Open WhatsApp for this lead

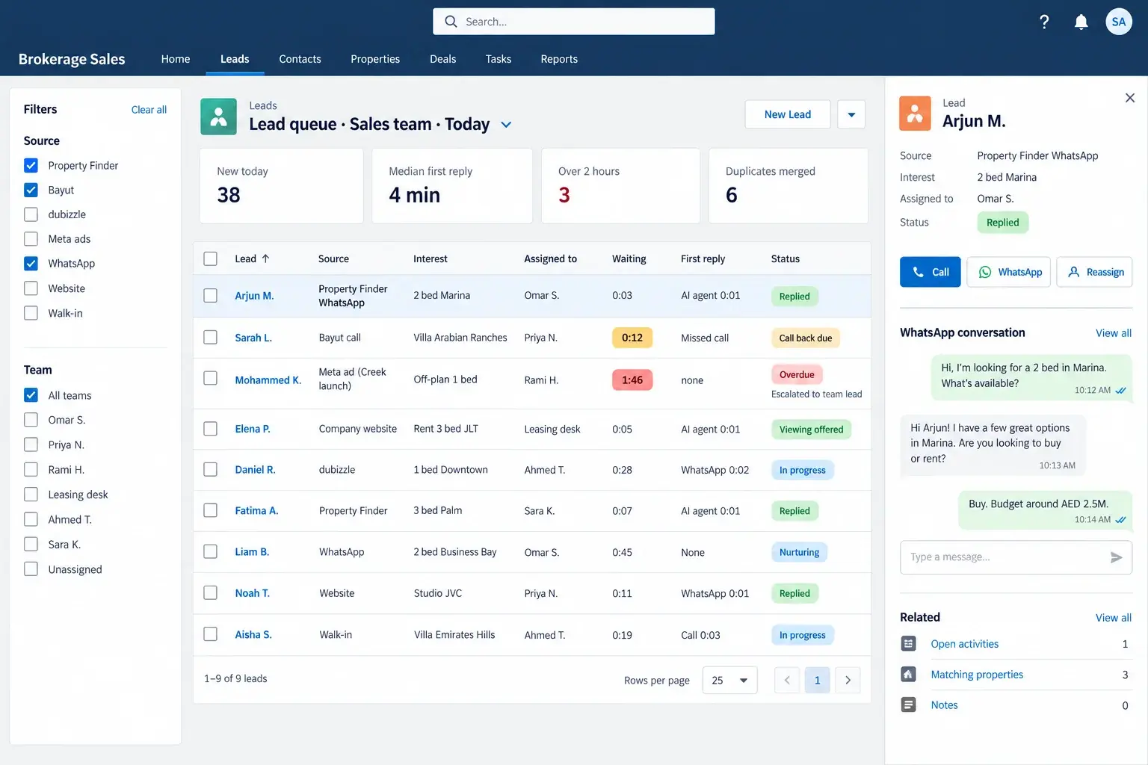(1009, 272)
